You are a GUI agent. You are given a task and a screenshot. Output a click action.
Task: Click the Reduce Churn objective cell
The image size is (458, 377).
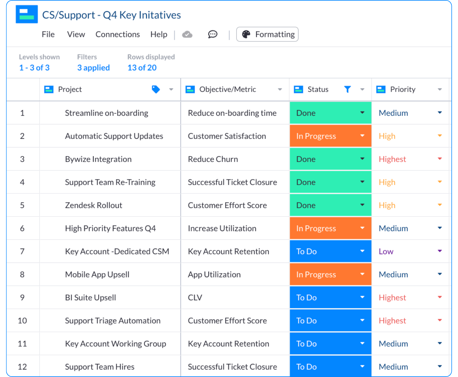(x=235, y=159)
